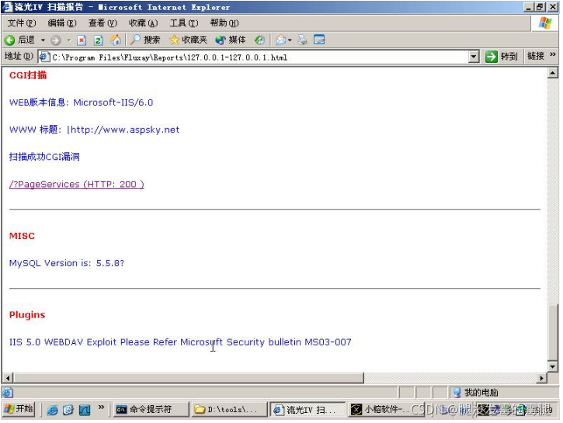Click the second quick launch icon
Screen dimensions: 563x423
(x=68, y=410)
